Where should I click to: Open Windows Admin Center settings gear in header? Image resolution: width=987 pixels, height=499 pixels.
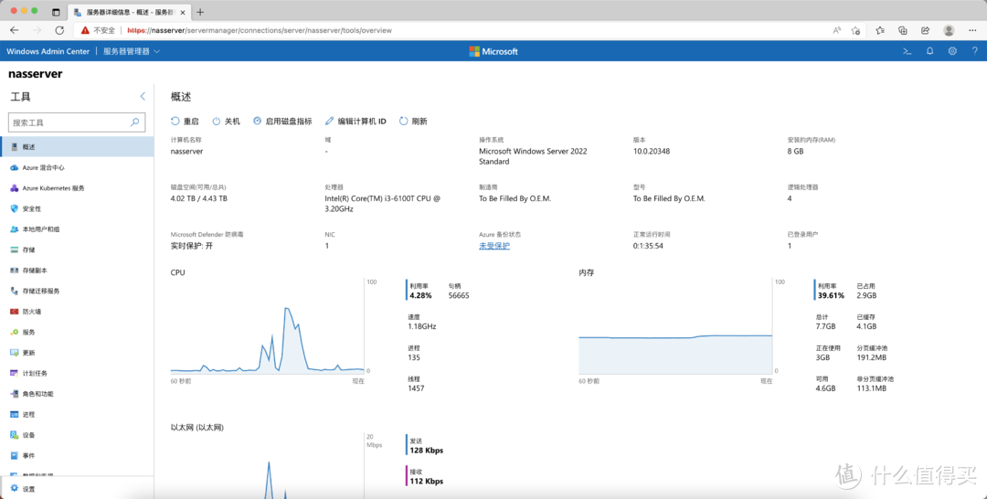coord(952,51)
